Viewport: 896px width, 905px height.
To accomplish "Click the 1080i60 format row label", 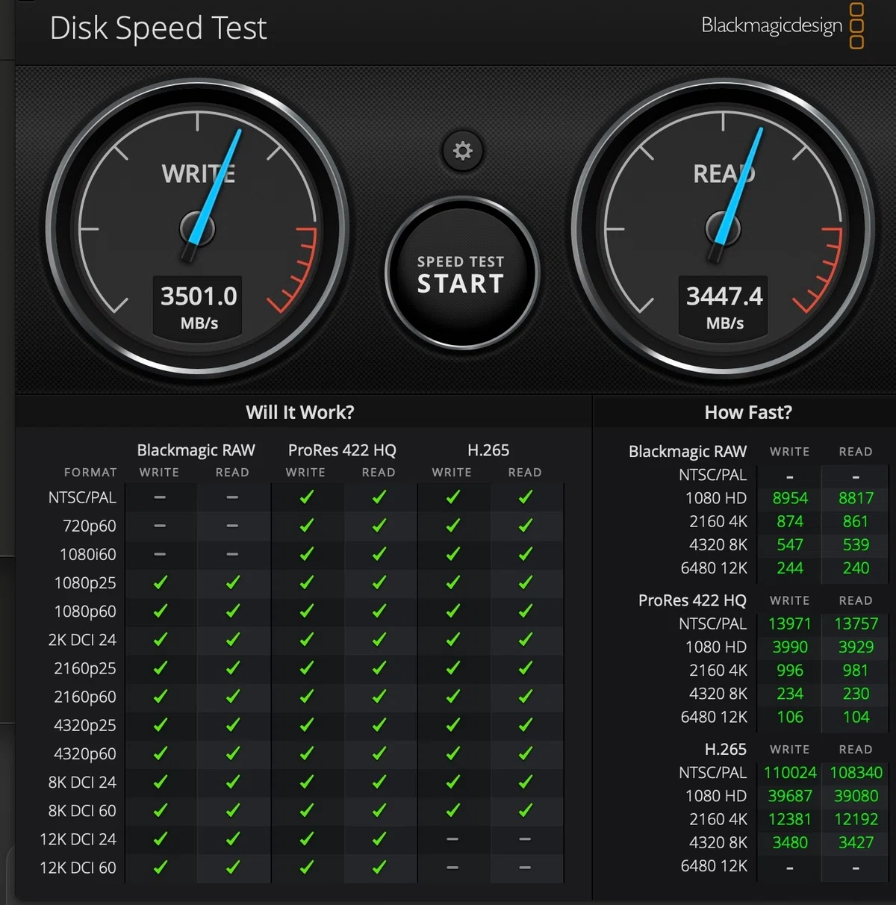I will coord(88,554).
